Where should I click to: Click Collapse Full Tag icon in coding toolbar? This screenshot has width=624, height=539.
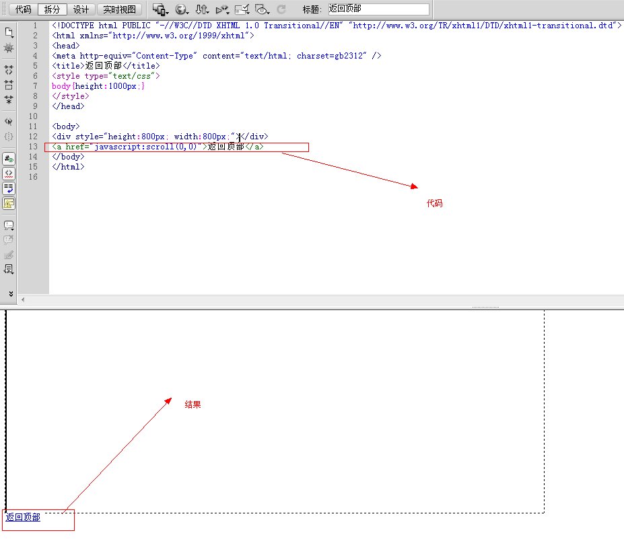[x=9, y=69]
